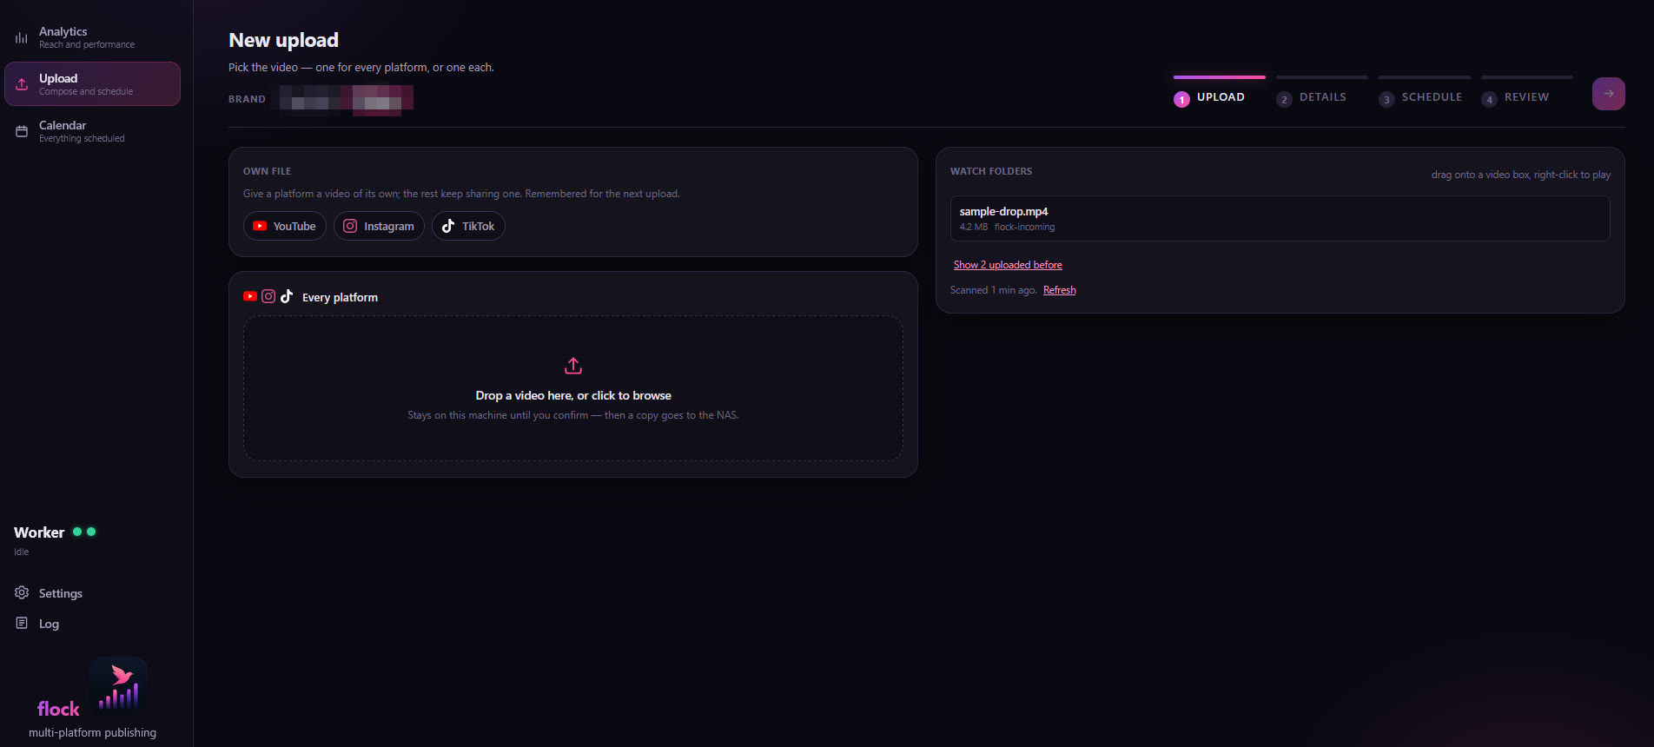Open the Settings gear icon

pos(22,592)
